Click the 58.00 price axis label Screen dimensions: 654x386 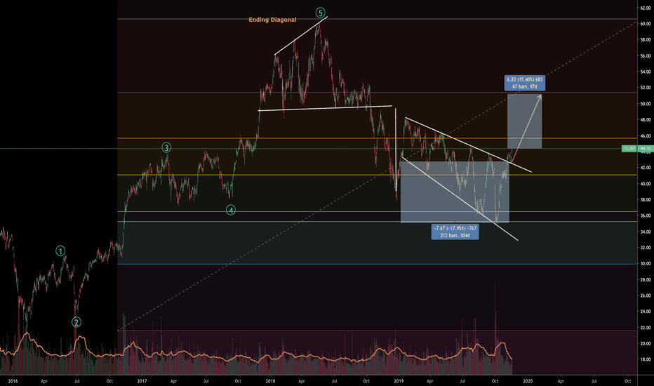pyautogui.click(x=646, y=40)
